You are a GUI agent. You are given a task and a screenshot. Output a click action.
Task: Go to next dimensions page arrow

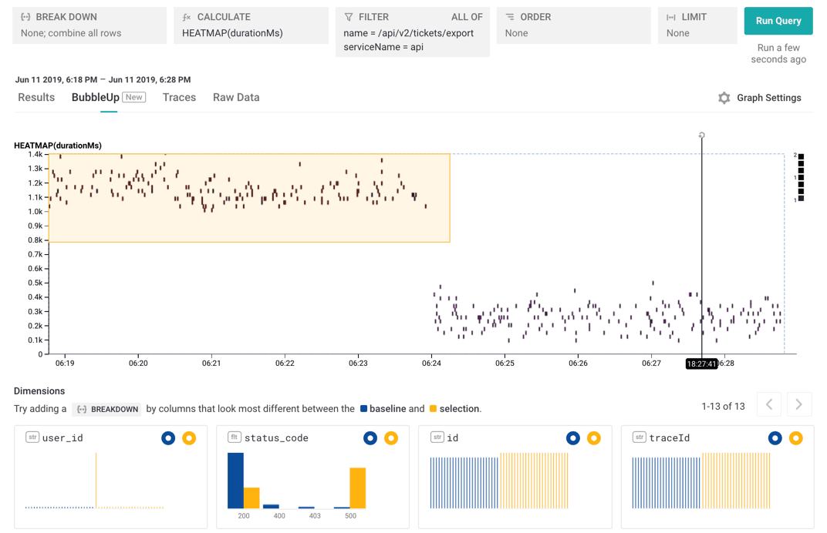click(x=798, y=405)
